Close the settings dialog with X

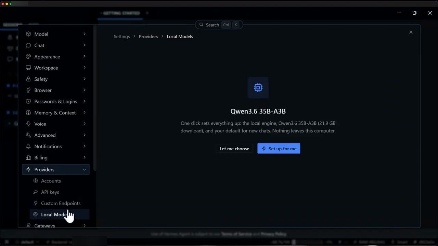coord(411,32)
